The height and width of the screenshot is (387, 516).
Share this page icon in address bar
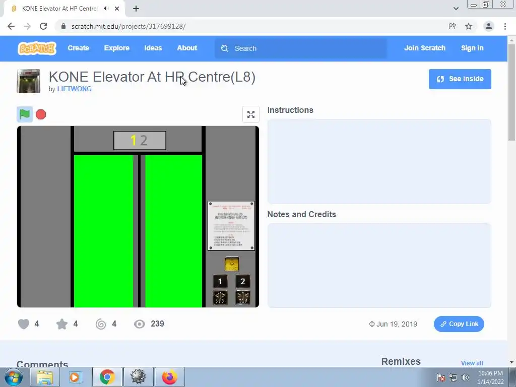[x=453, y=26]
